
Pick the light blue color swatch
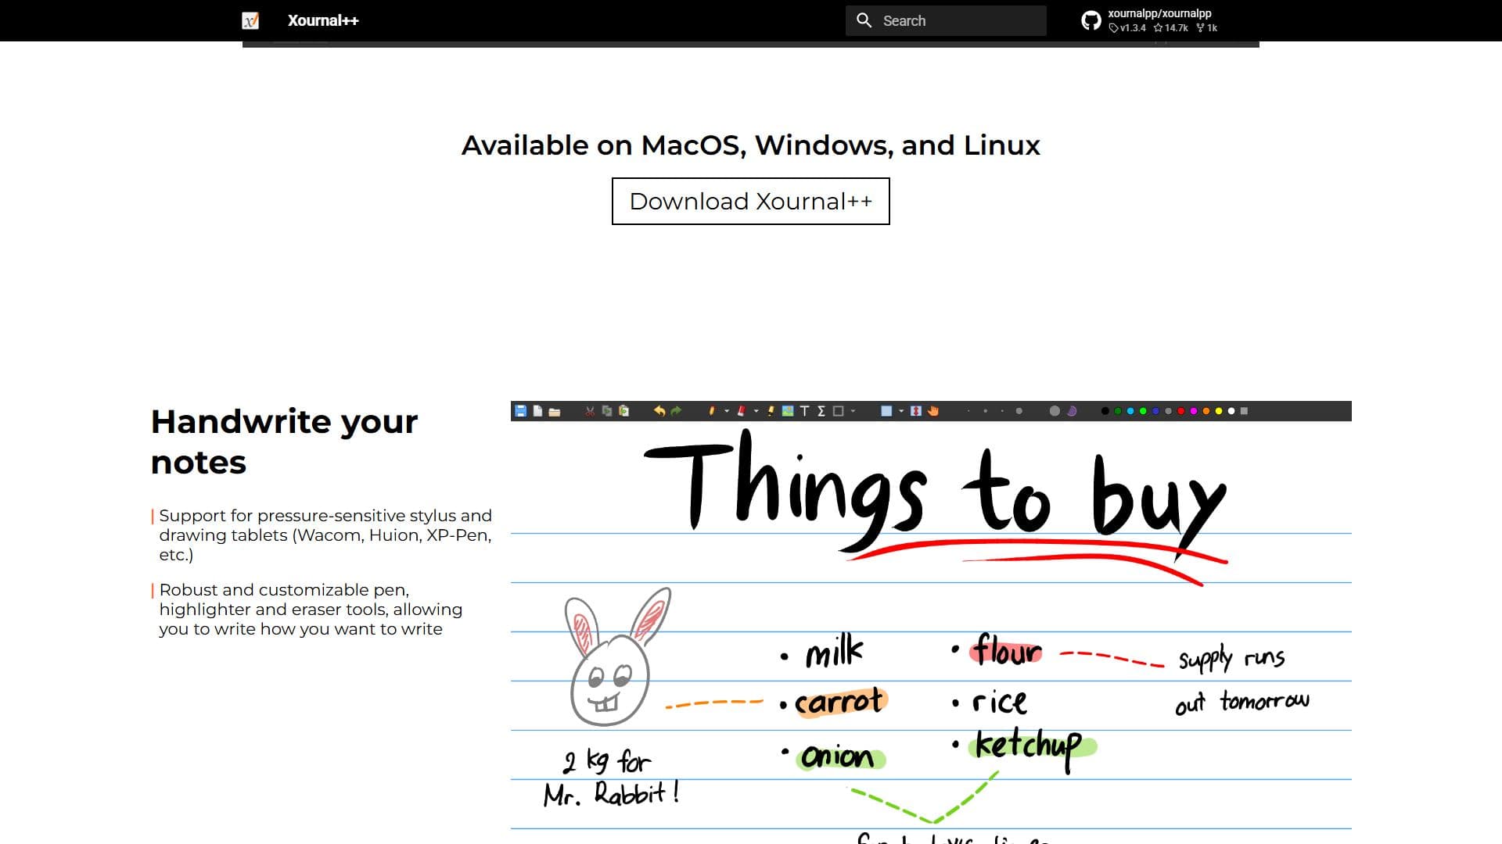[x=1130, y=411]
